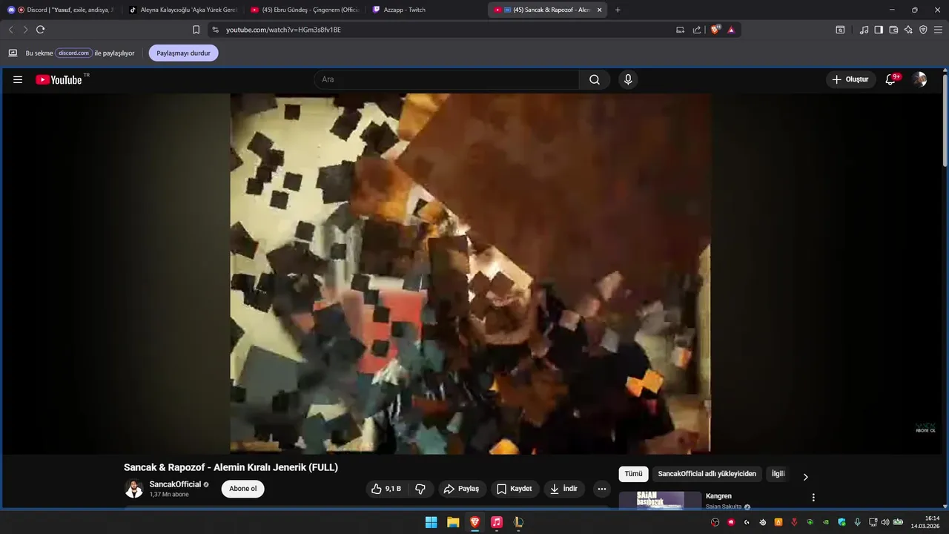Select the Tümü filter chip

(633, 474)
